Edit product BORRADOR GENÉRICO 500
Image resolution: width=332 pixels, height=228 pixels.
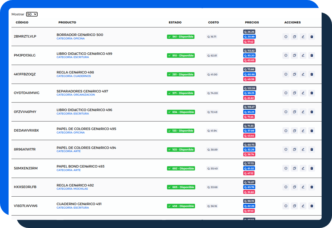click(303, 37)
